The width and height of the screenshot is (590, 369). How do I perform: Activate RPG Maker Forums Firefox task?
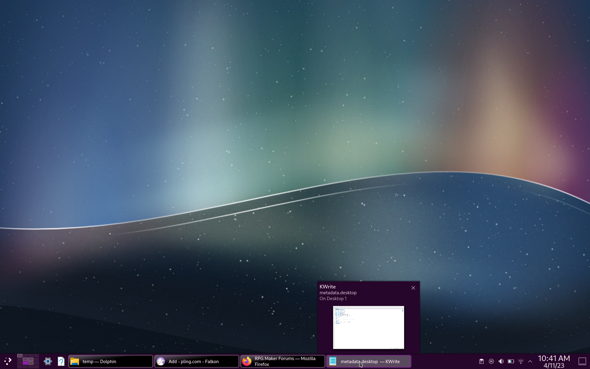pyautogui.click(x=283, y=361)
